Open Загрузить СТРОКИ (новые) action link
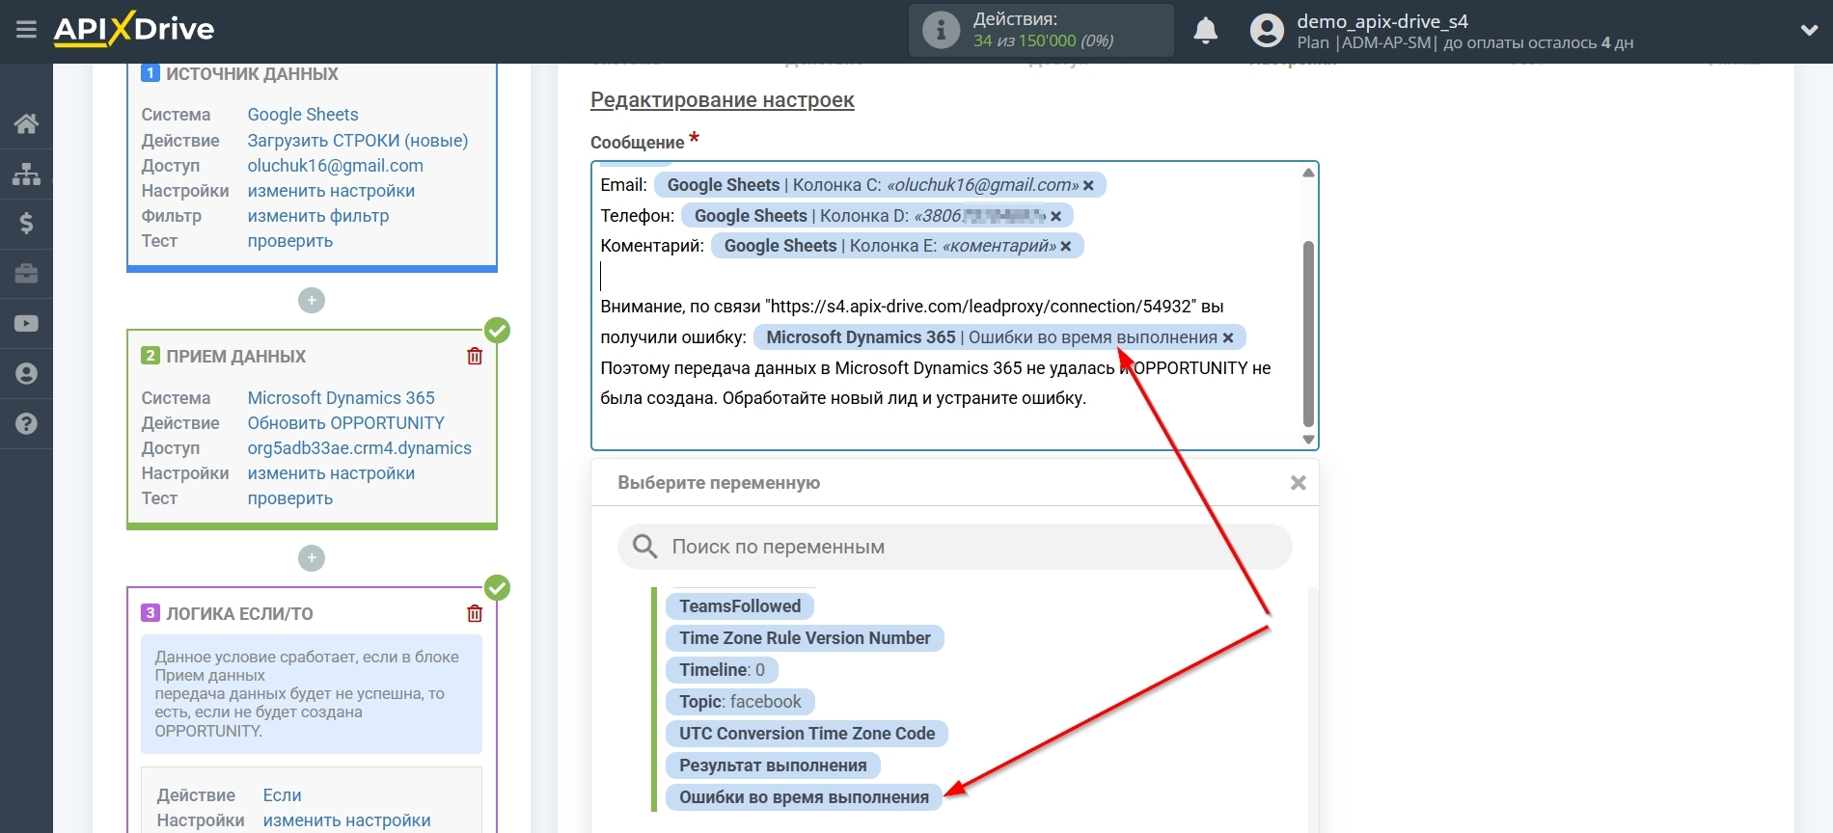Viewport: 1833px width, 833px height. click(x=358, y=141)
